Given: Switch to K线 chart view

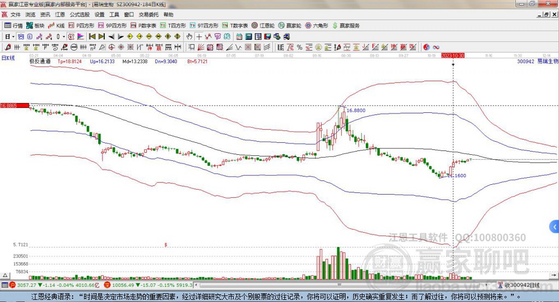Looking at the screenshot, I should coord(56,26).
